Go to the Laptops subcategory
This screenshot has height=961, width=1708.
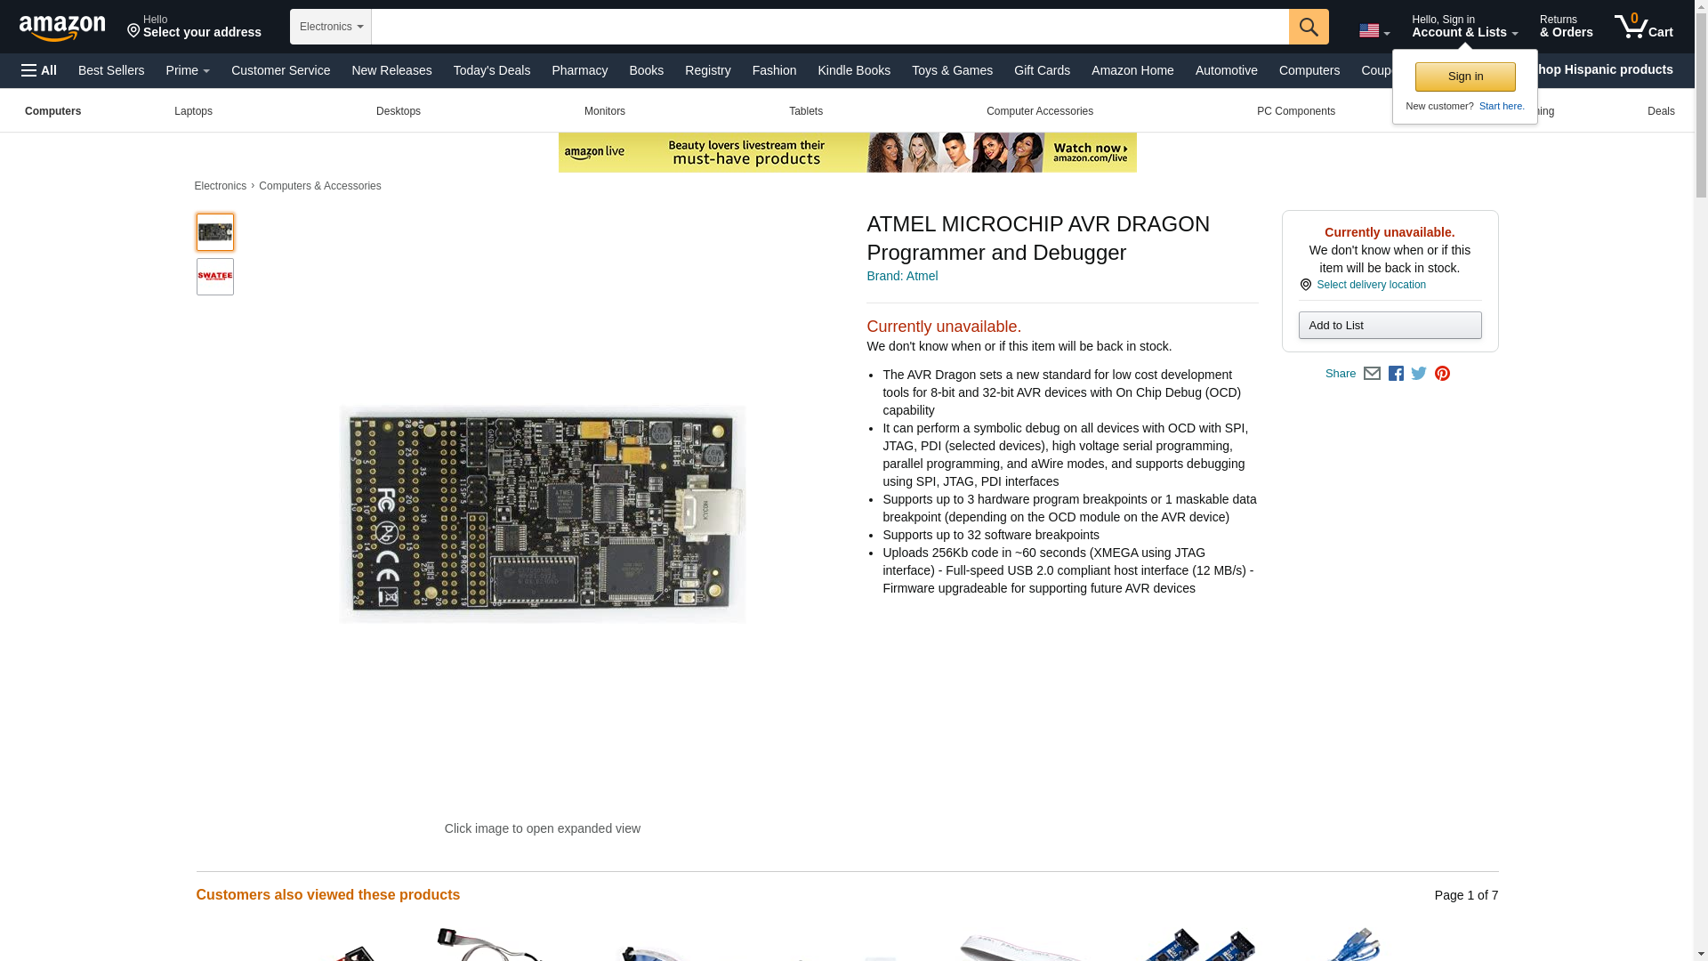[193, 111]
